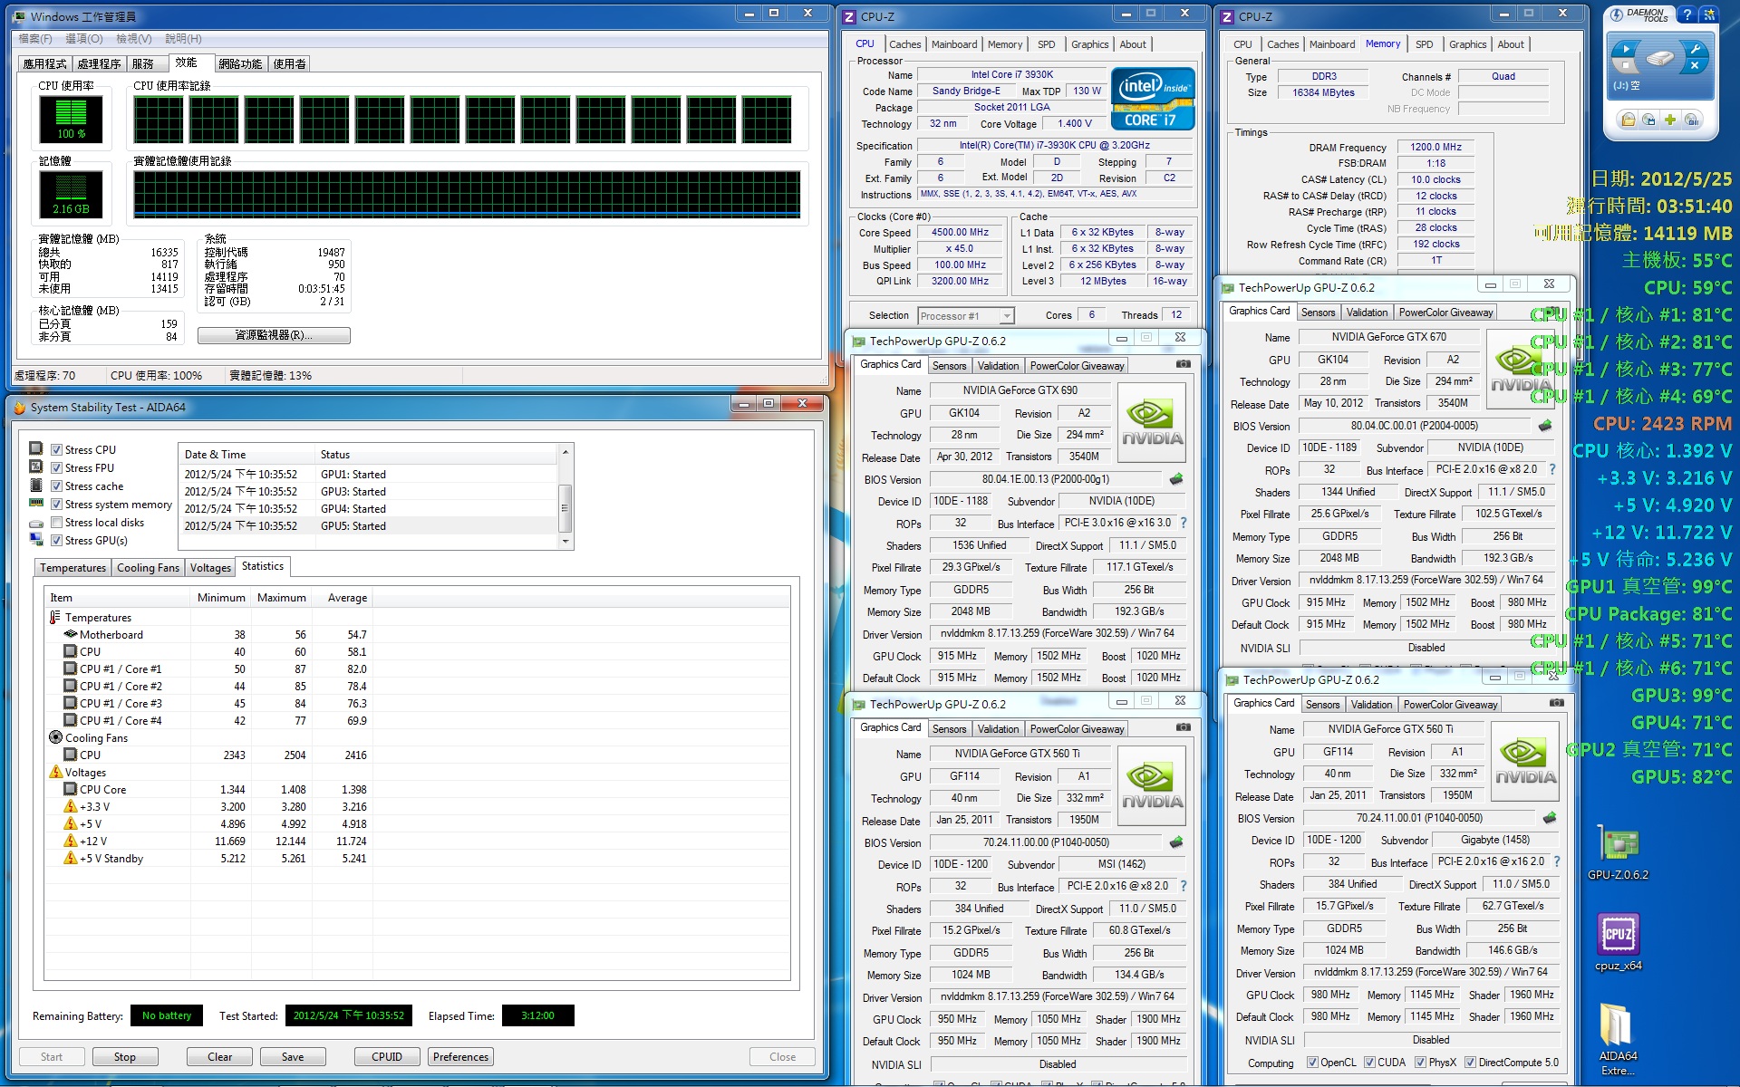
Task: Click the DAEMON Tools remove drive X icon
Action: click(x=1694, y=66)
